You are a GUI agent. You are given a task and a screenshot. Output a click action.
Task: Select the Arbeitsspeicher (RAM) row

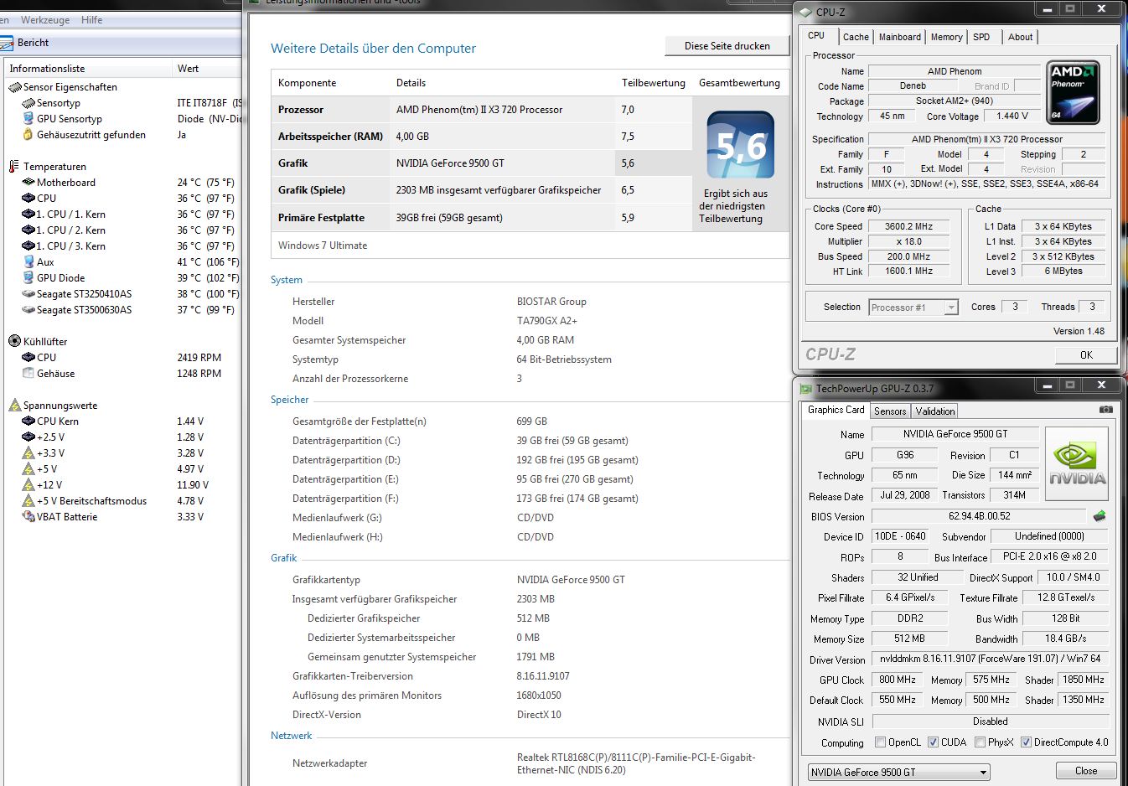[482, 137]
